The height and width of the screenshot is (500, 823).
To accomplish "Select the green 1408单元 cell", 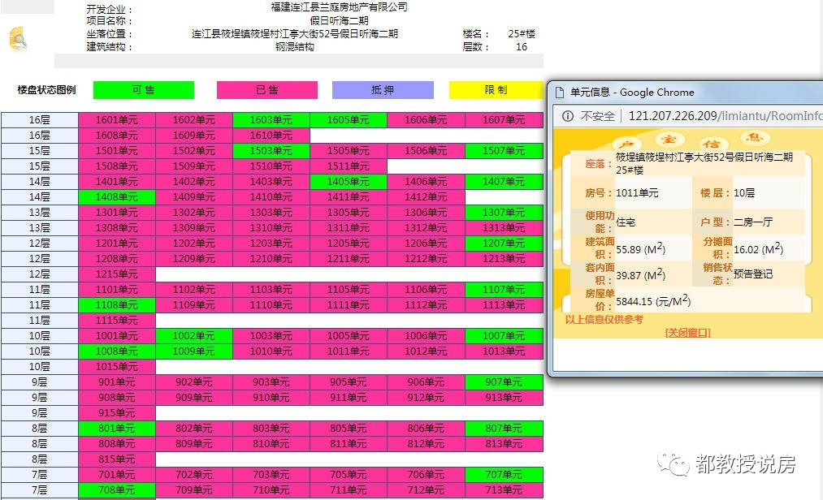I will [115, 196].
